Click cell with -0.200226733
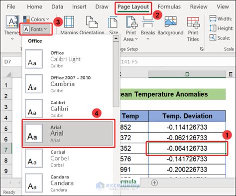This screenshot has width=236, height=196. point(187,170)
